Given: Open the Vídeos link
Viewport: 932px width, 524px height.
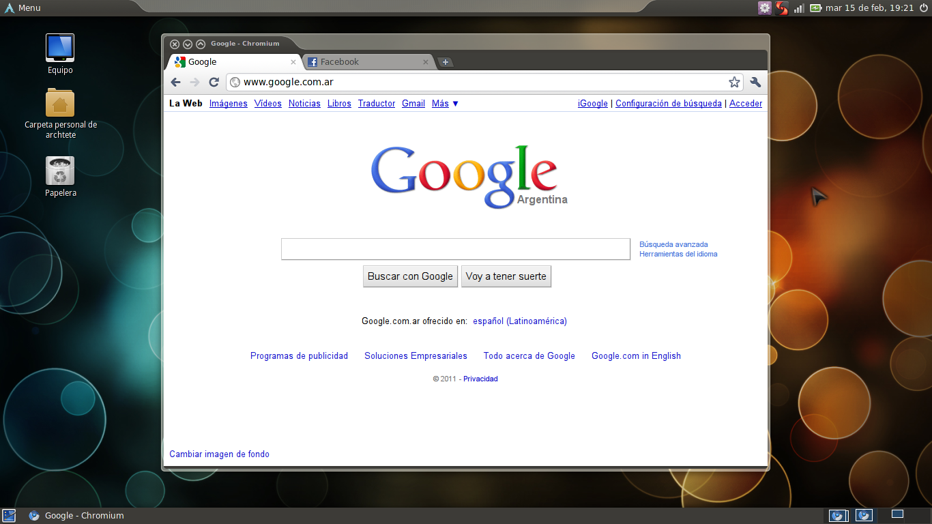Looking at the screenshot, I should point(268,104).
